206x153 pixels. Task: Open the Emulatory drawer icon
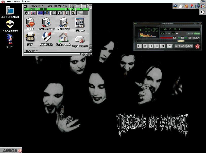click(x=46, y=24)
